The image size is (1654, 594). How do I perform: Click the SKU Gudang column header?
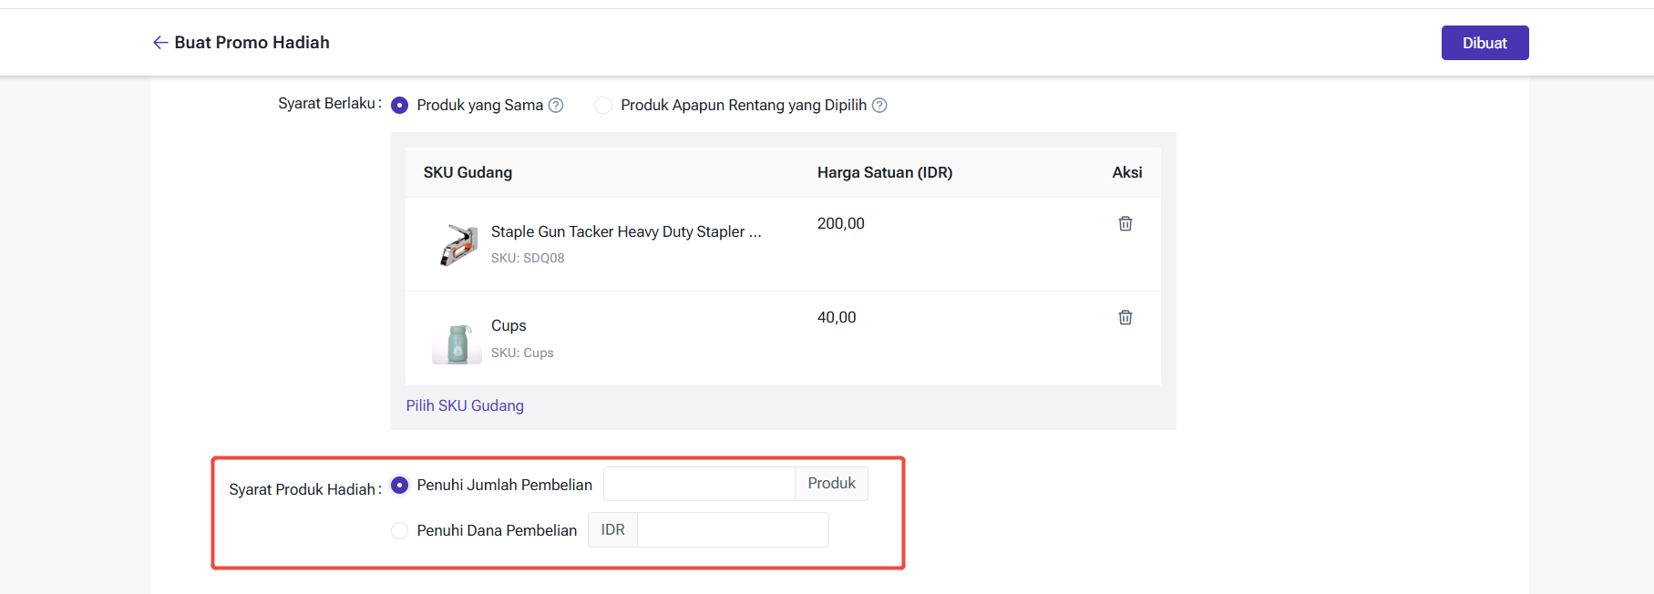(x=467, y=173)
